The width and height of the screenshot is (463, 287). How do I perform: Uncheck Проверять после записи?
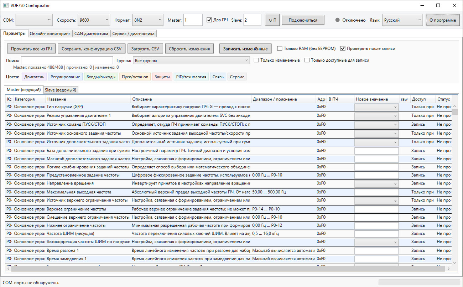tap(343, 48)
